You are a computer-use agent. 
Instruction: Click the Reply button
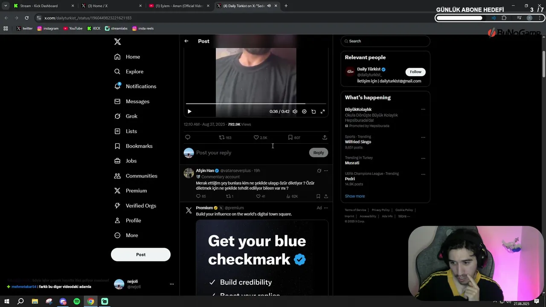tap(319, 153)
